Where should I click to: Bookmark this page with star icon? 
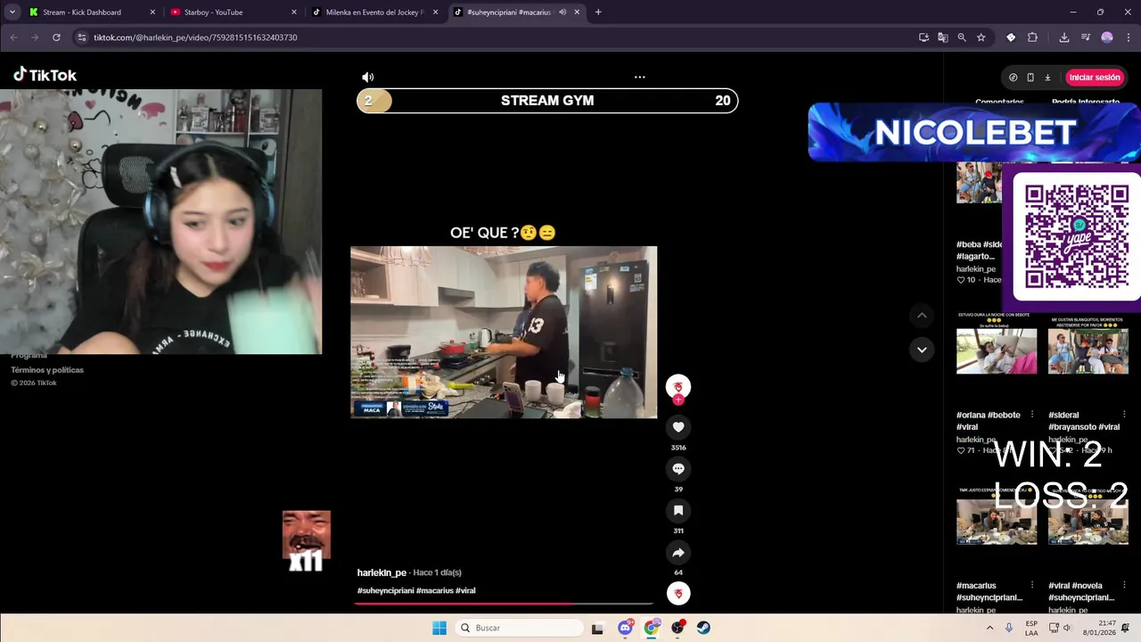pos(981,37)
